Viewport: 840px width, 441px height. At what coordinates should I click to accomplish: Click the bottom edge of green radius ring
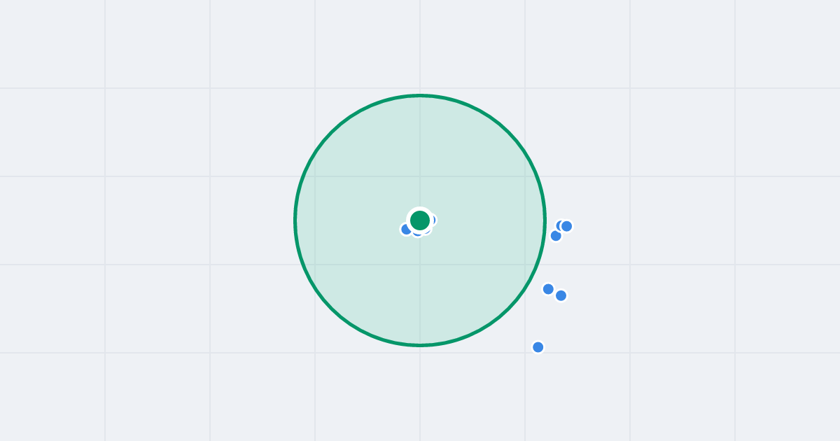pos(420,345)
